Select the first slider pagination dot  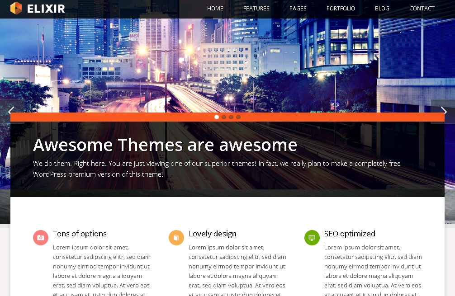[217, 117]
